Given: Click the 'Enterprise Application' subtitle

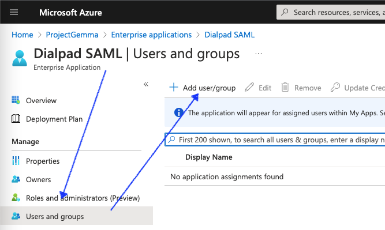Looking at the screenshot, I should tap(67, 67).
